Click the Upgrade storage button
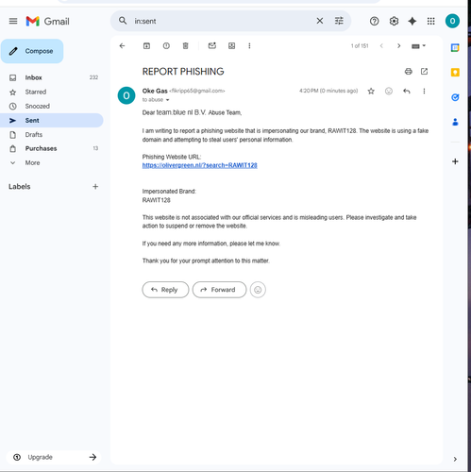The width and height of the screenshot is (471, 472). pos(54,457)
